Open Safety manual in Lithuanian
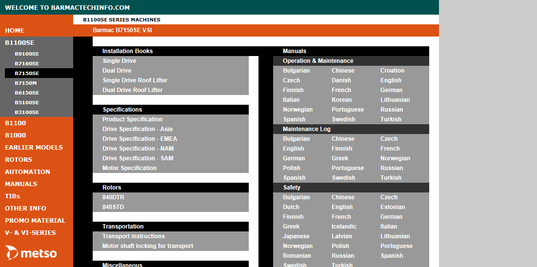 coord(395,236)
